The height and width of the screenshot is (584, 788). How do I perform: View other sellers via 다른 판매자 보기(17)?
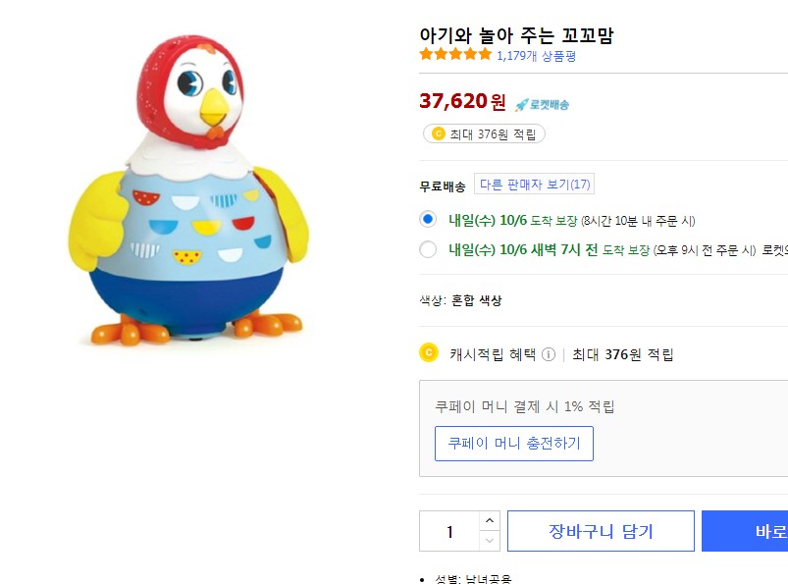(535, 185)
